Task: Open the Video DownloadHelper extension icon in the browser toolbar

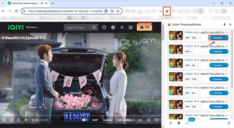Action: (x=167, y=11)
